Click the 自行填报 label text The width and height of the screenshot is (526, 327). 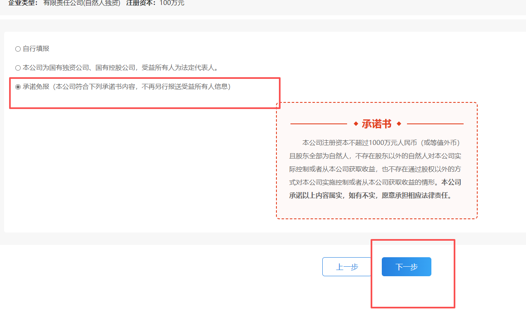tap(36, 49)
